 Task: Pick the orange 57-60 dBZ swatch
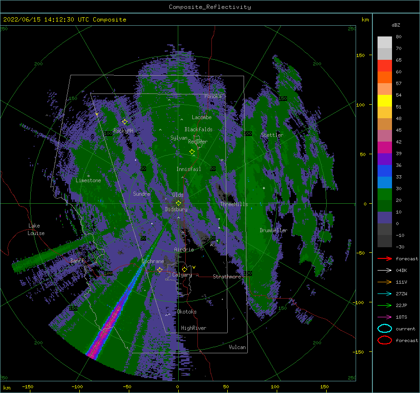pos(385,78)
